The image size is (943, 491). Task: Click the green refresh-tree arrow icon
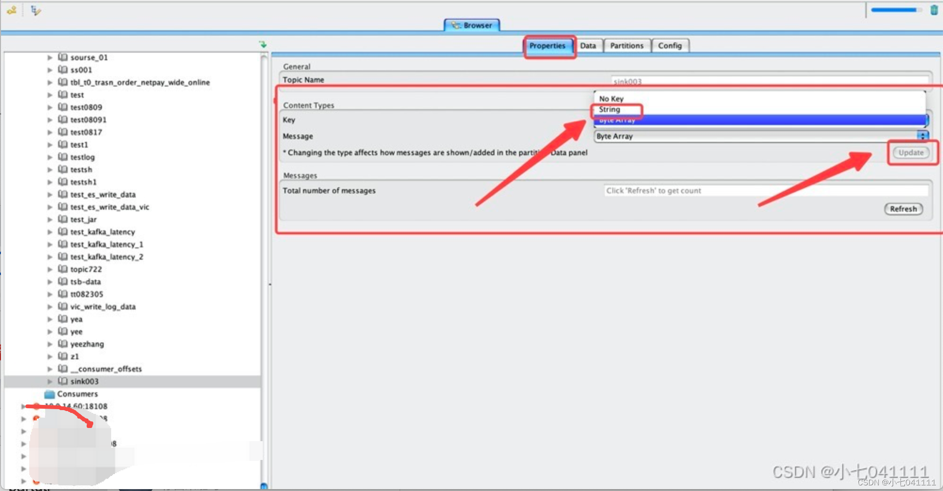click(263, 44)
